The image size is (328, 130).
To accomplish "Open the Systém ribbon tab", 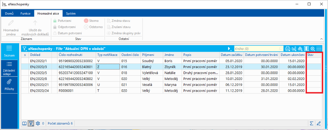I will [71, 13].
